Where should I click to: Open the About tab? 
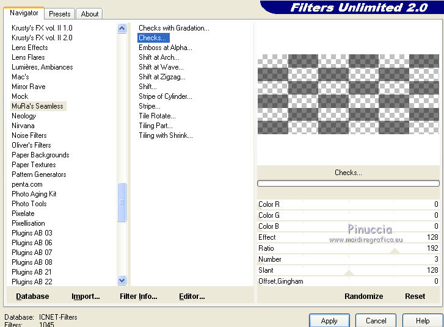click(90, 14)
